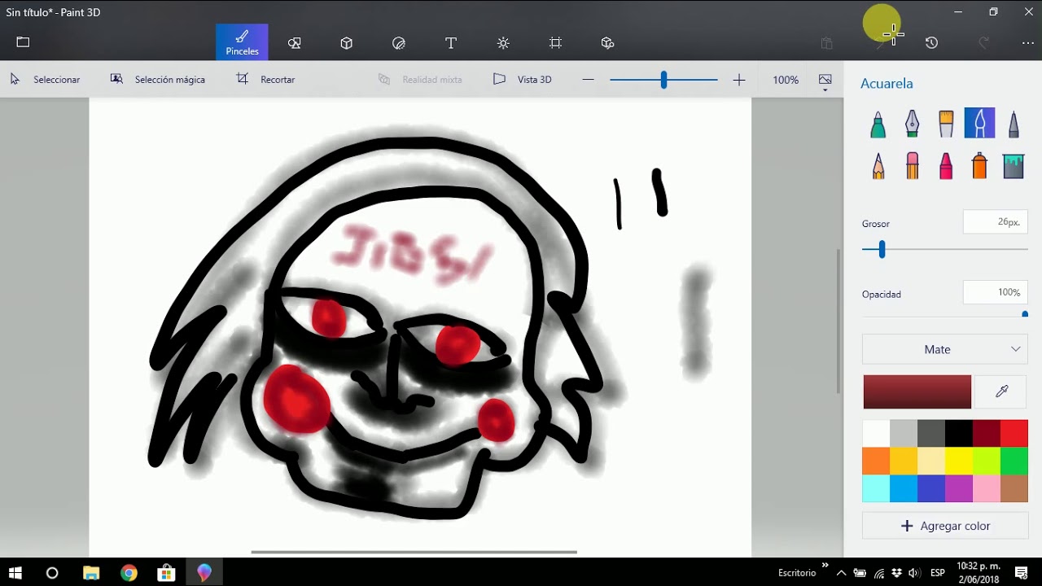The width and height of the screenshot is (1042, 586).
Task: Open the 3D shapes cube tab
Action: (x=347, y=43)
